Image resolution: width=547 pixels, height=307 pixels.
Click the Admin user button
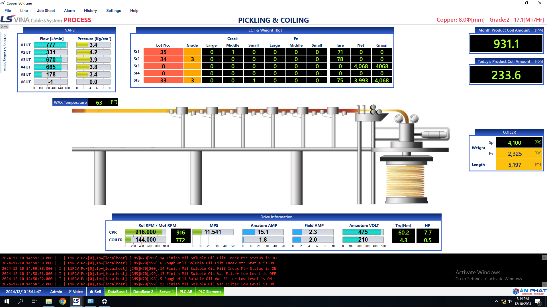(x=56, y=292)
